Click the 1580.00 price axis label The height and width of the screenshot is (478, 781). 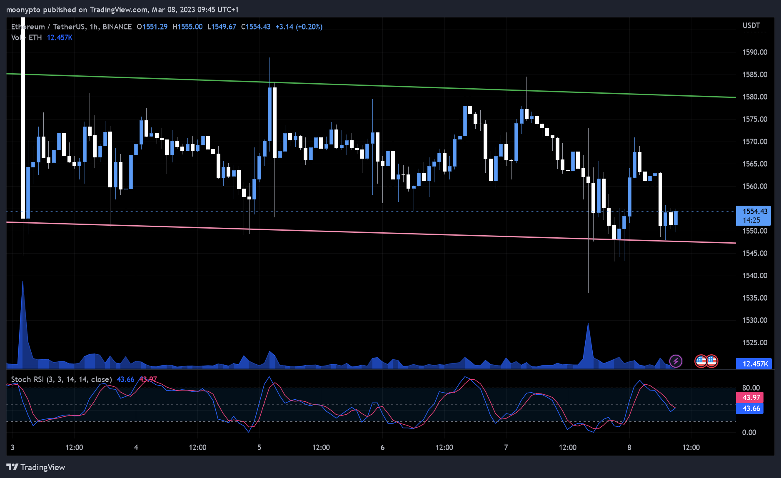(x=754, y=97)
